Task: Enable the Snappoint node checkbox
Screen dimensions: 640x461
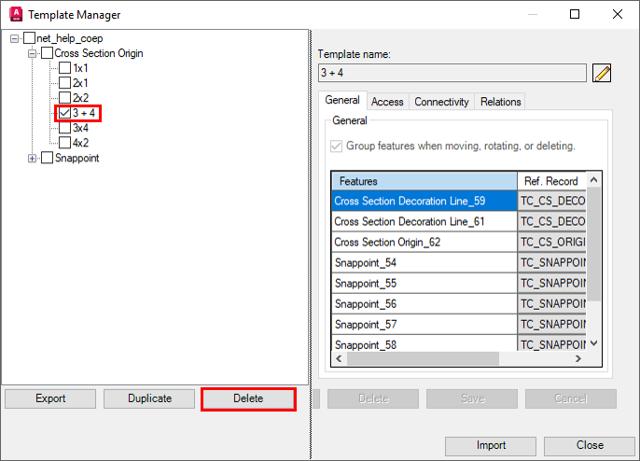Action: point(47,158)
